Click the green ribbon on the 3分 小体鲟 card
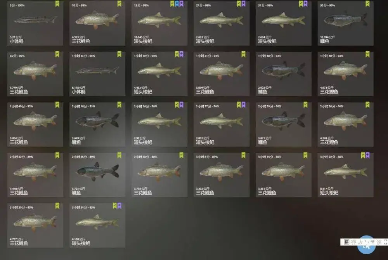Screen dimensions: 388x260 pyautogui.click(x=57, y=4)
